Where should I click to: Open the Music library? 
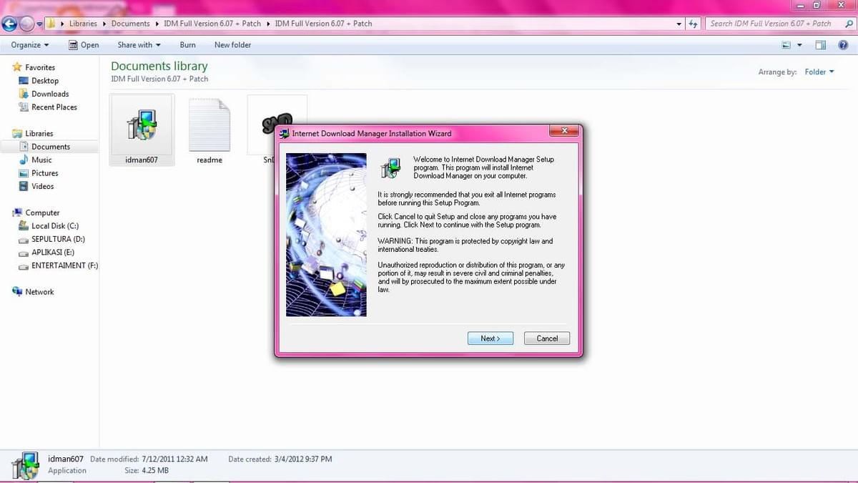point(41,160)
